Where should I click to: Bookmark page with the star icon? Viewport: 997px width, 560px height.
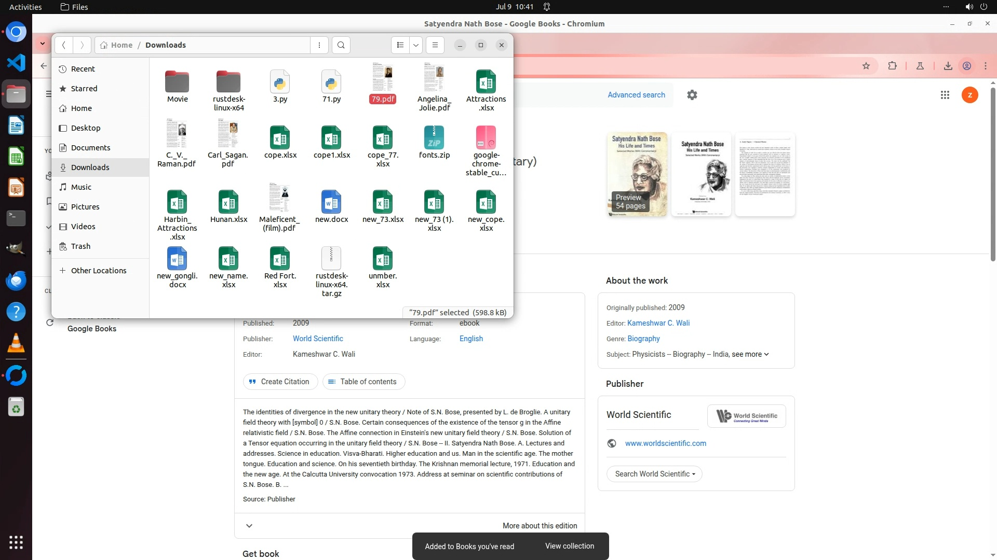(x=866, y=66)
